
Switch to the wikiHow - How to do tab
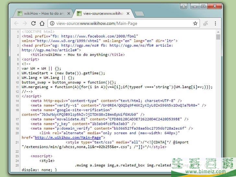(43, 14)
